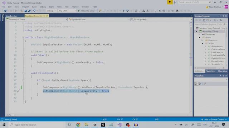Collapse the Start method outlining
The width and height of the screenshot is (229, 128).
[x=23, y=55]
